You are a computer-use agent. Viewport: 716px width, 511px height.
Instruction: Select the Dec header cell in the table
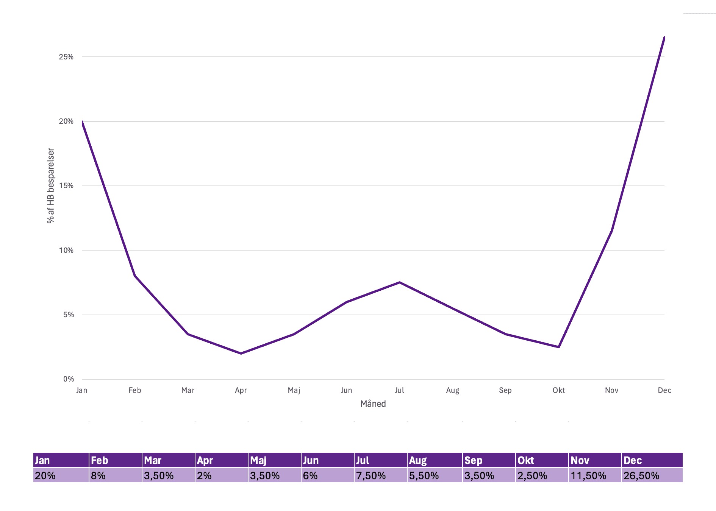point(652,460)
